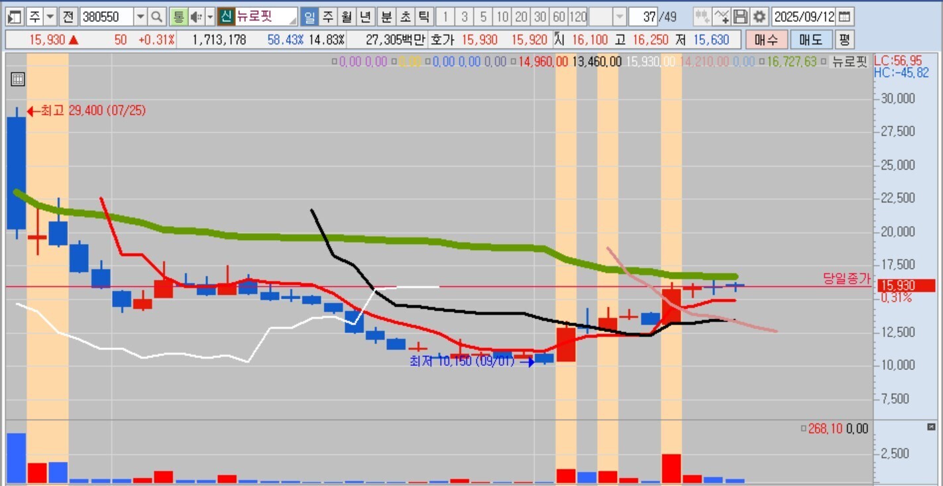
Task: Click the volume value 1,713,178
Action: (219, 40)
